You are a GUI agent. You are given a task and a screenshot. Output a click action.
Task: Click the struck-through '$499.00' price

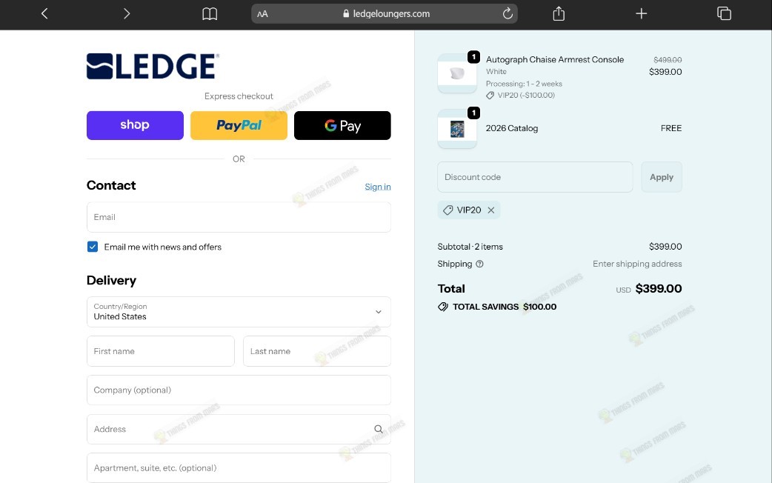tap(668, 59)
